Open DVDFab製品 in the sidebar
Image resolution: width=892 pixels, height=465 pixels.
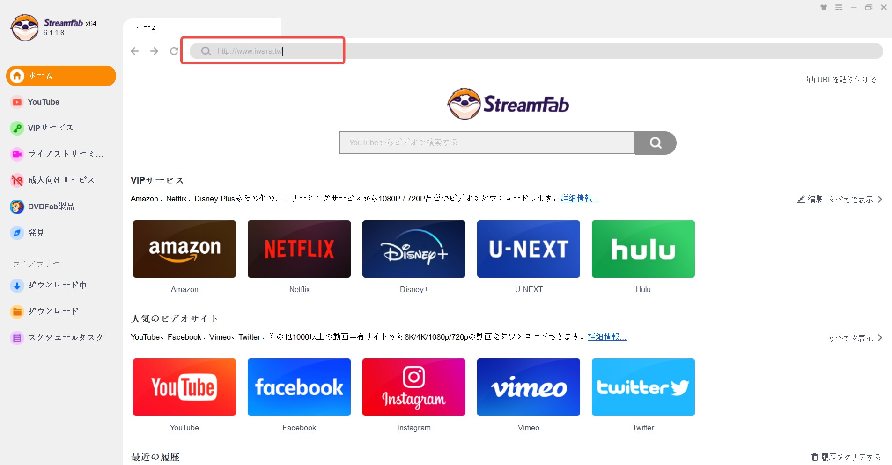point(61,207)
